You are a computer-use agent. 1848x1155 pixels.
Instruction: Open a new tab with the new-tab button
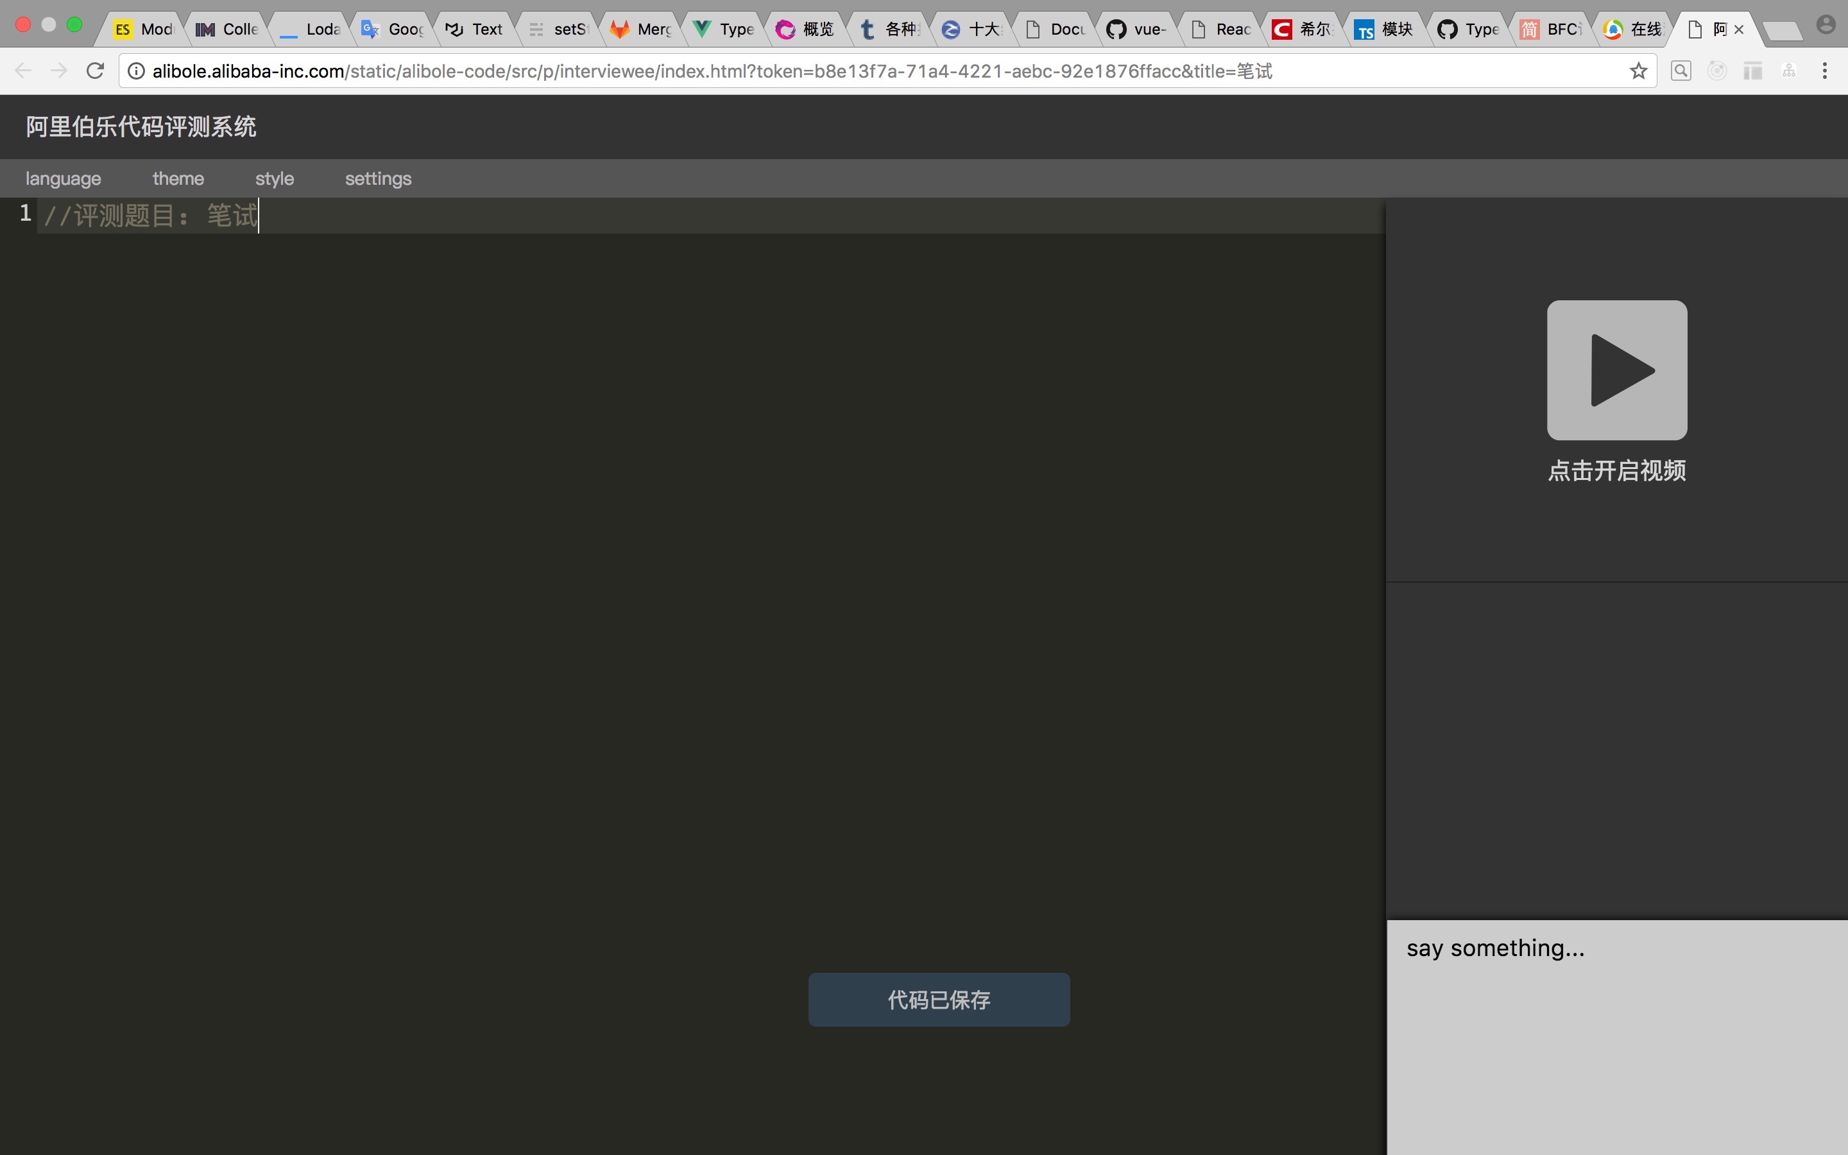1783,31
